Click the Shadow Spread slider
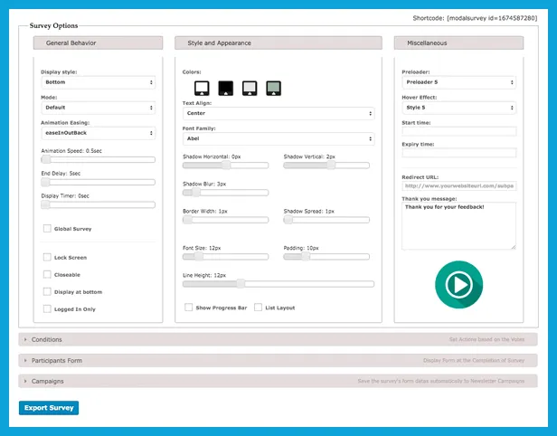 pyautogui.click(x=326, y=220)
